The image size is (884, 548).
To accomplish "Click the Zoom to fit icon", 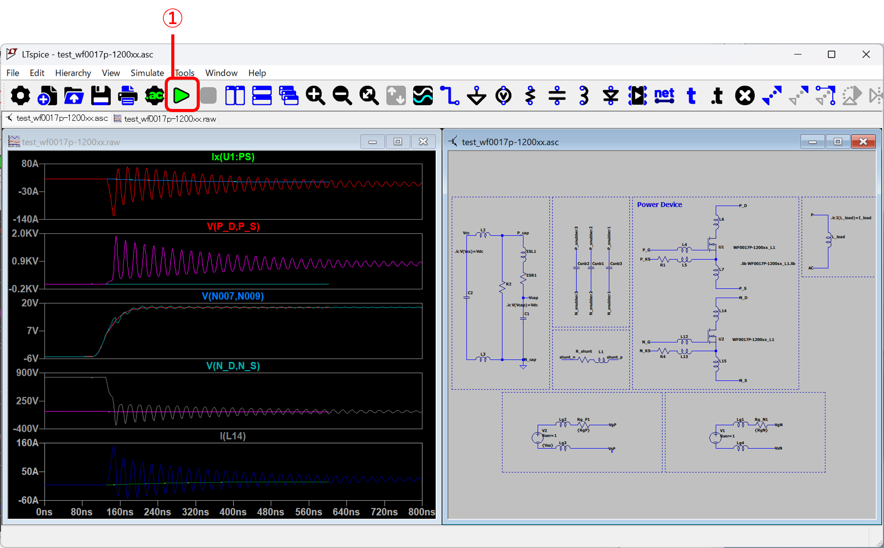I will [369, 95].
